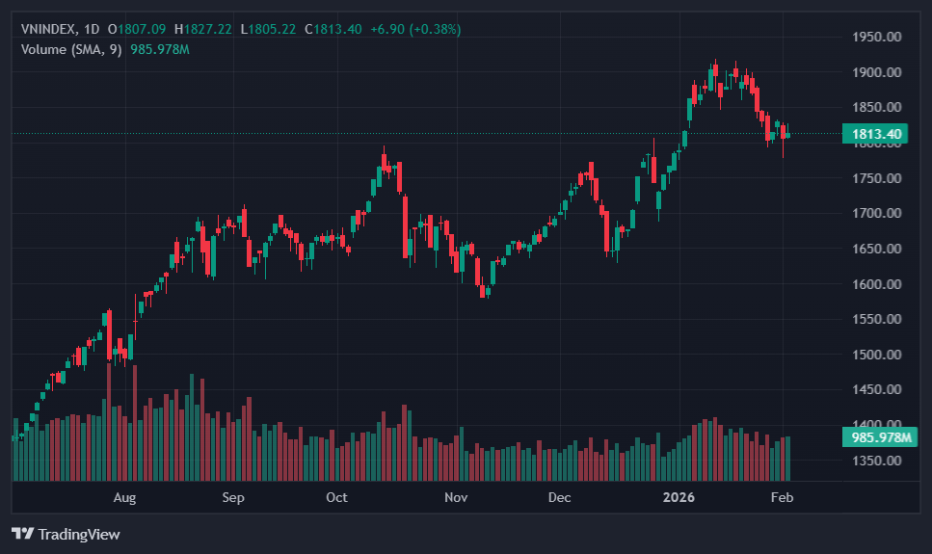Select the Dec label on time axis
932x554 pixels.
pyautogui.click(x=559, y=498)
